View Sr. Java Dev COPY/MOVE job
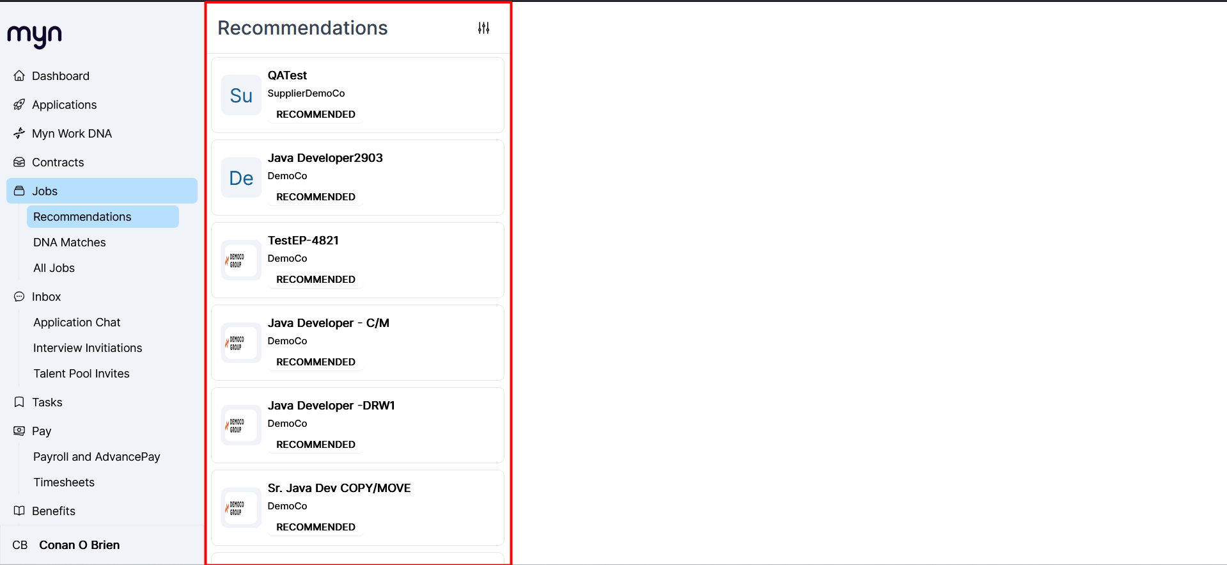1227x565 pixels. click(357, 507)
